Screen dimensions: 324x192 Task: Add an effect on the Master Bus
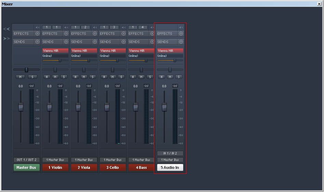[x=37, y=34]
